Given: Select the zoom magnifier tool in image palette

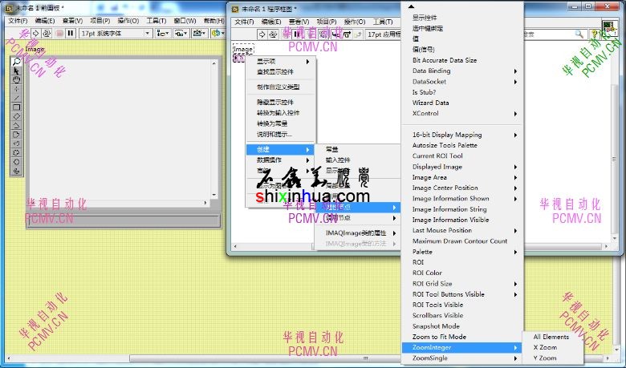Looking at the screenshot, I should point(16,62).
